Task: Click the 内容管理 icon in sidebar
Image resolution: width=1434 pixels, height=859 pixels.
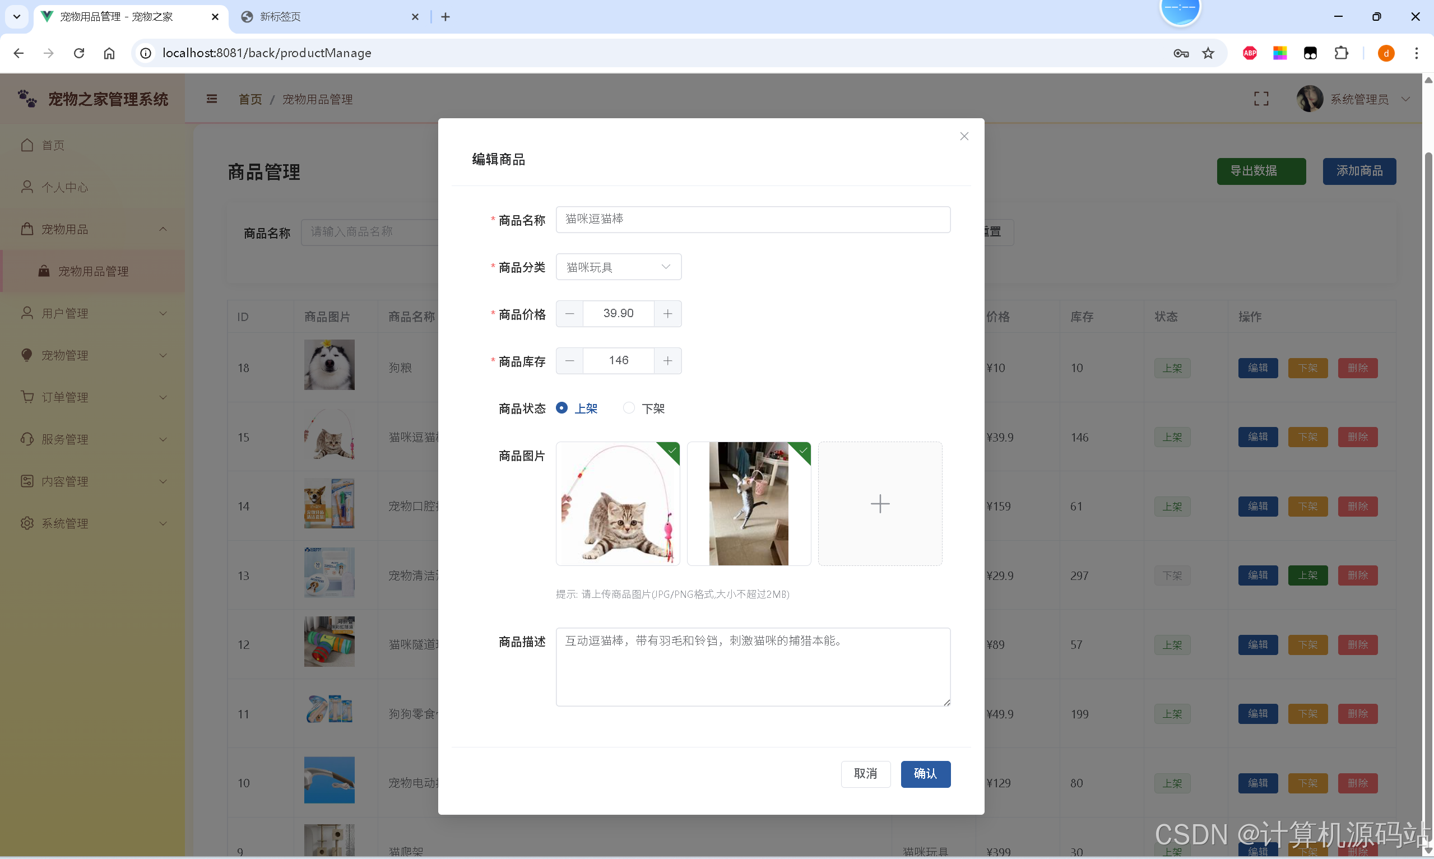Action: 27,480
